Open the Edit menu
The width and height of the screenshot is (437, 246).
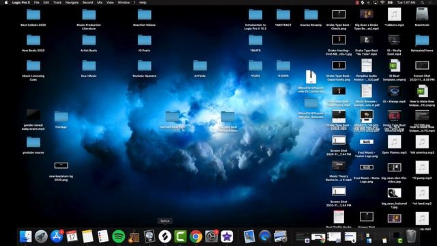(46, 3)
